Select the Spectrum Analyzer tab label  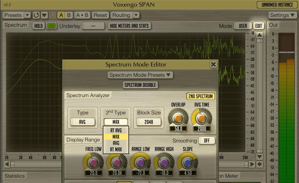pyautogui.click(x=88, y=95)
